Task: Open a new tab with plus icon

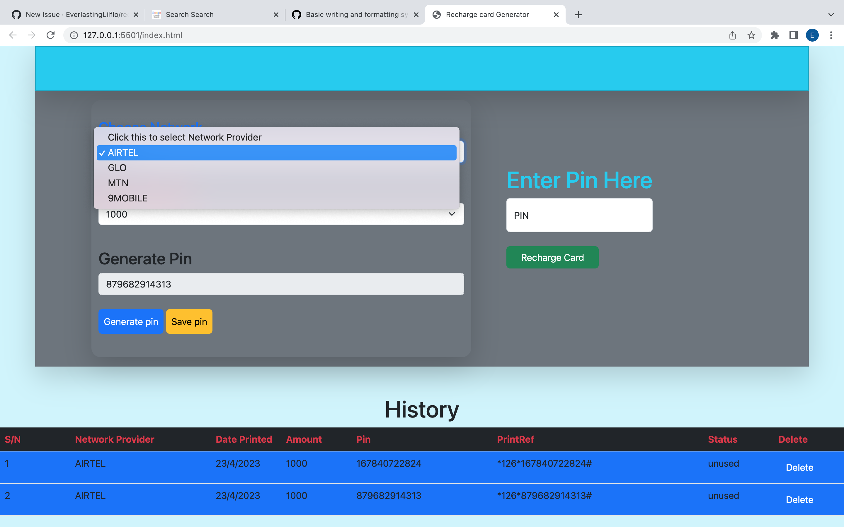Action: pos(578,15)
